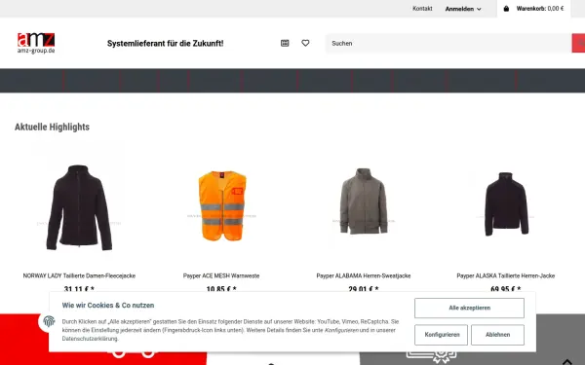Open the Konfigurieren link in cookie text

341,330
